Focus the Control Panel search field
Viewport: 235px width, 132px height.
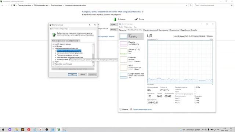tap(214, 5)
